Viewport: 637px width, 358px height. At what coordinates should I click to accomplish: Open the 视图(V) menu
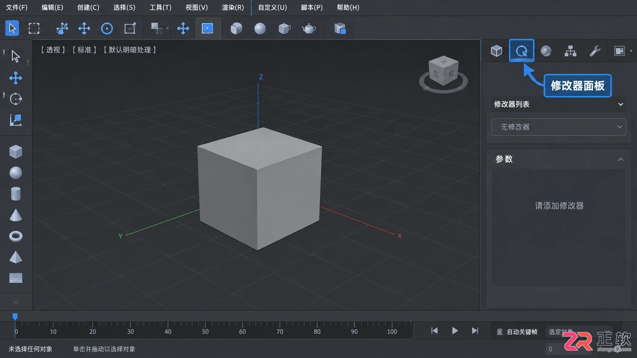click(x=197, y=8)
